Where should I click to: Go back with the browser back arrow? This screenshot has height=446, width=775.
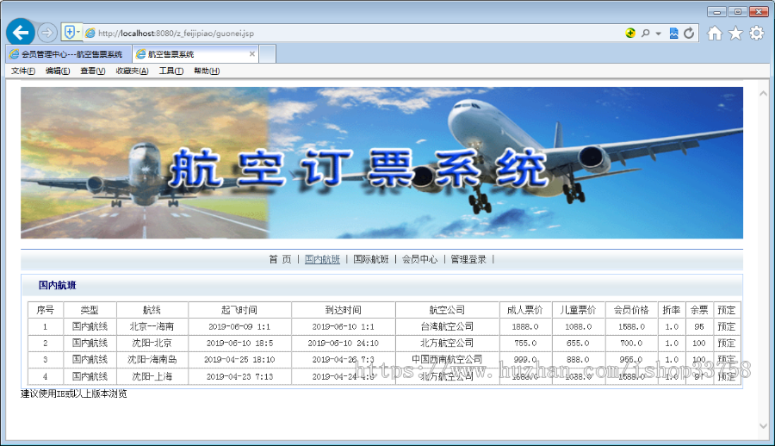click(21, 33)
